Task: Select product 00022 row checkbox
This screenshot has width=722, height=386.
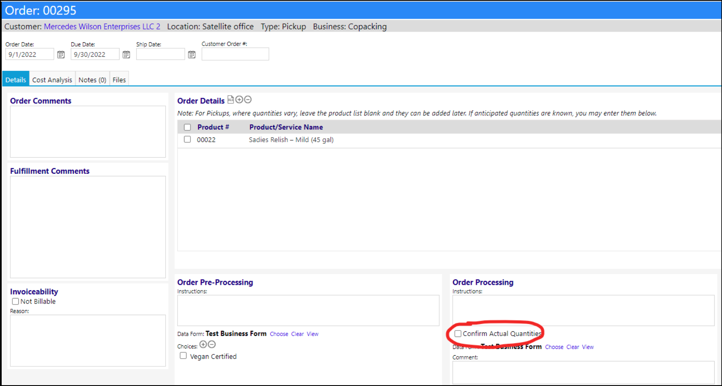Action: pos(187,139)
